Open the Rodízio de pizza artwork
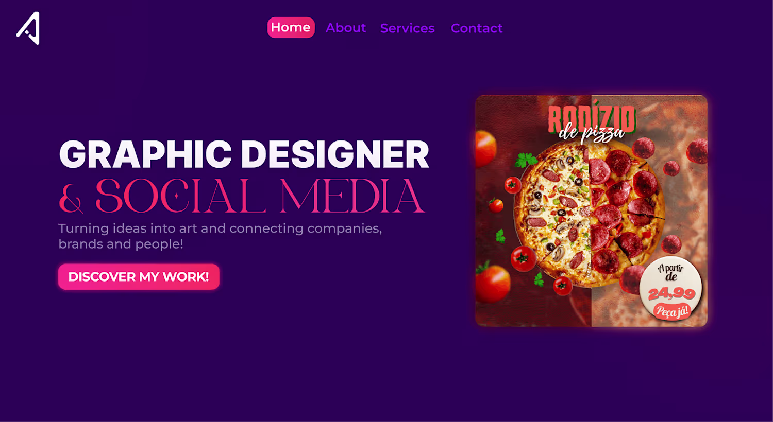Image resolution: width=773 pixels, height=422 pixels. tap(591, 210)
